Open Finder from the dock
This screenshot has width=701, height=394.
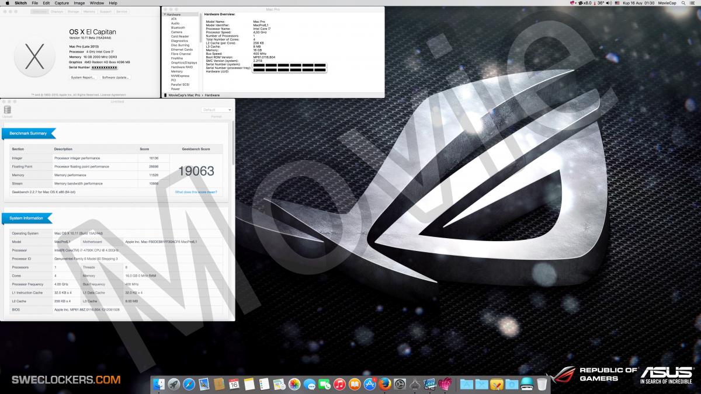(159, 384)
